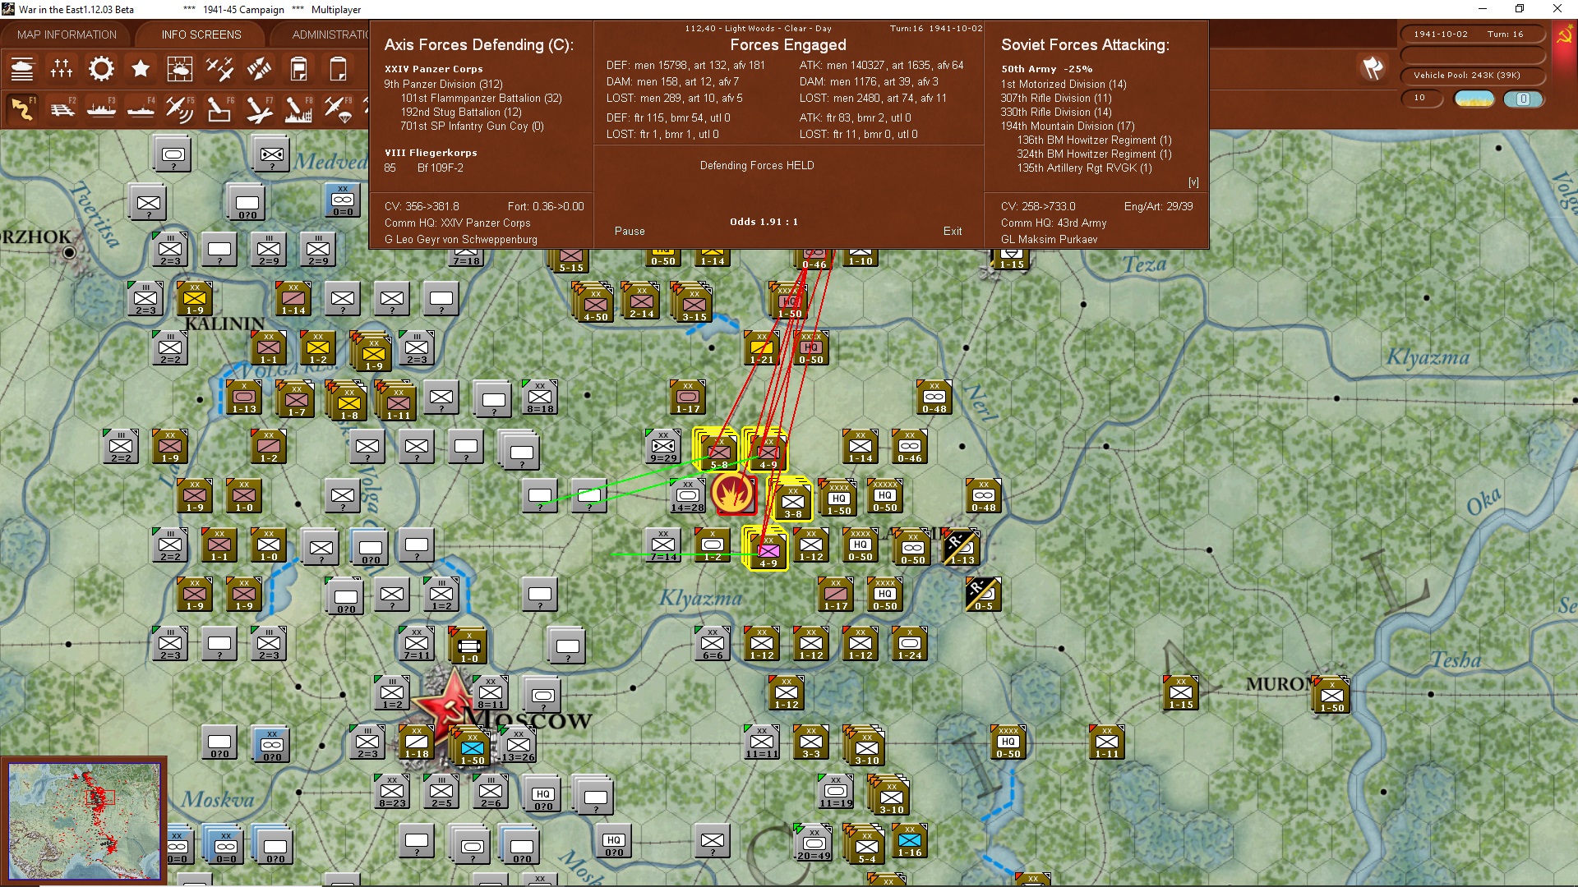Select Naval transport mode (F3) icon
1578x887 pixels.
tap(101, 108)
